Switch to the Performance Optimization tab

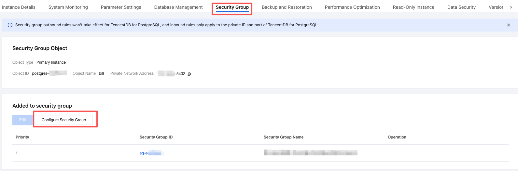pyautogui.click(x=352, y=7)
